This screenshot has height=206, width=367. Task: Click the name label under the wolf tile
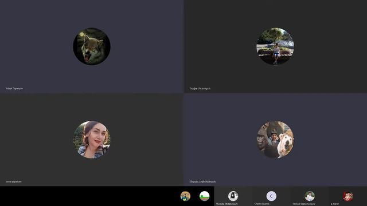tap(14, 89)
